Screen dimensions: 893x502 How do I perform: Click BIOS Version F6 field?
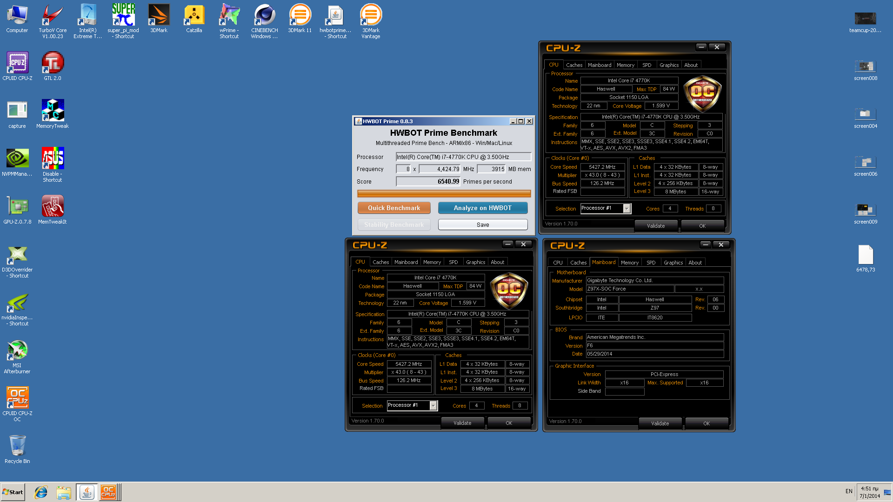click(x=655, y=346)
